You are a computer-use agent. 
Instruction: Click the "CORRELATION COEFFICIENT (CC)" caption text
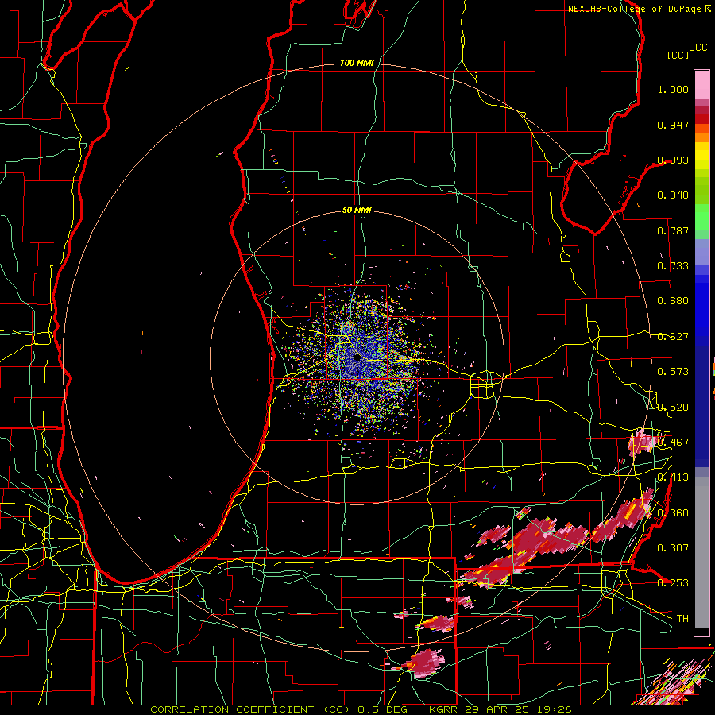[x=251, y=709]
